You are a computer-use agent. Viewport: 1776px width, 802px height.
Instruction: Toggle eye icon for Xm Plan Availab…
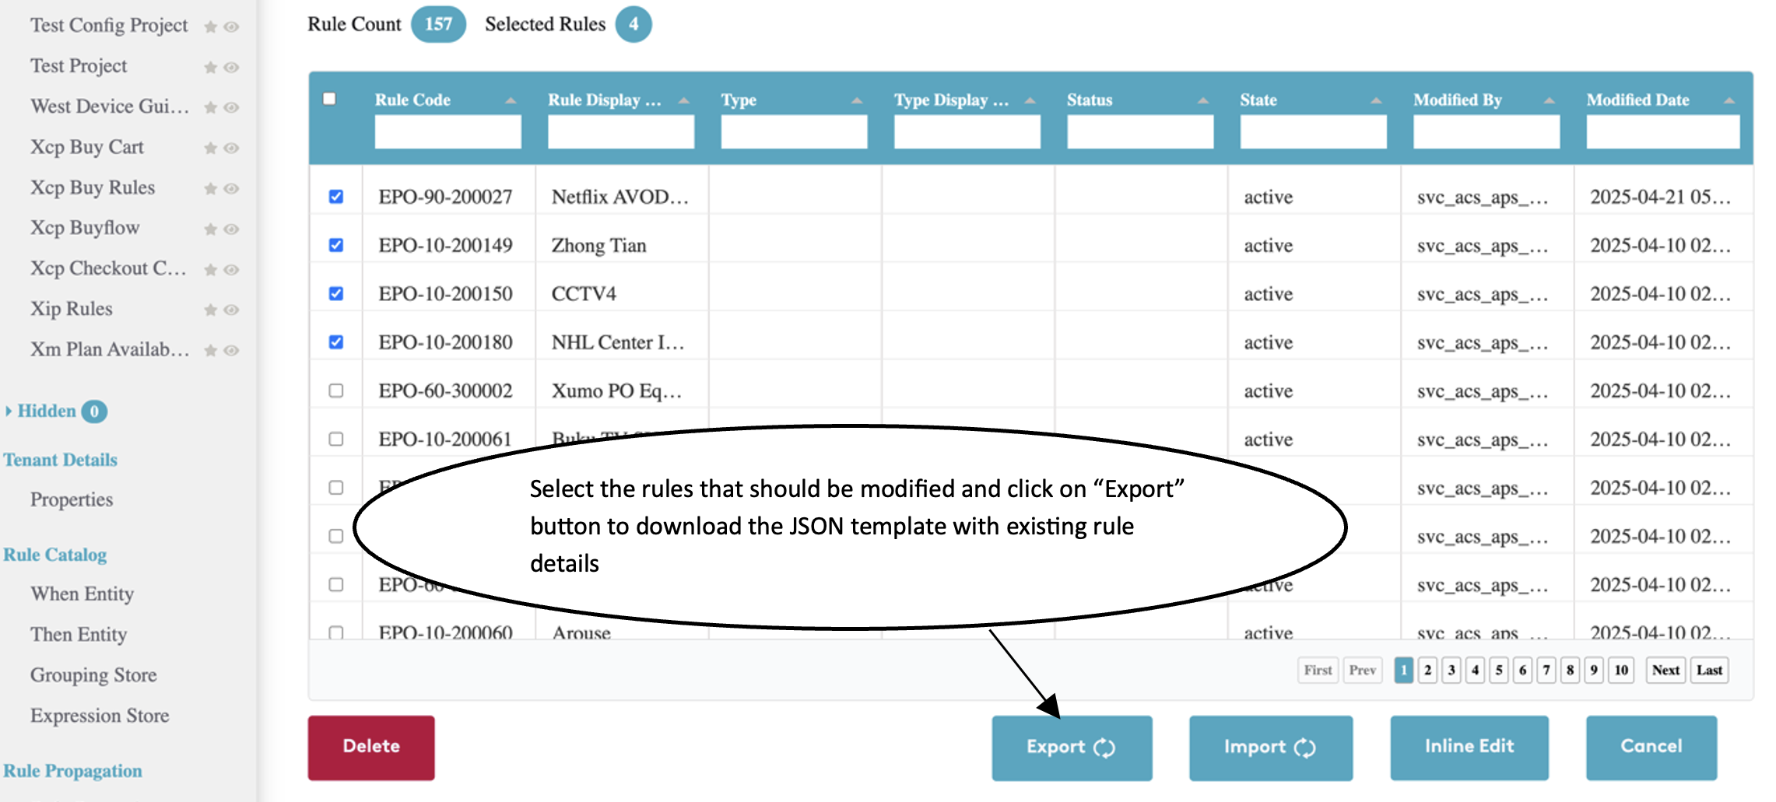(231, 350)
